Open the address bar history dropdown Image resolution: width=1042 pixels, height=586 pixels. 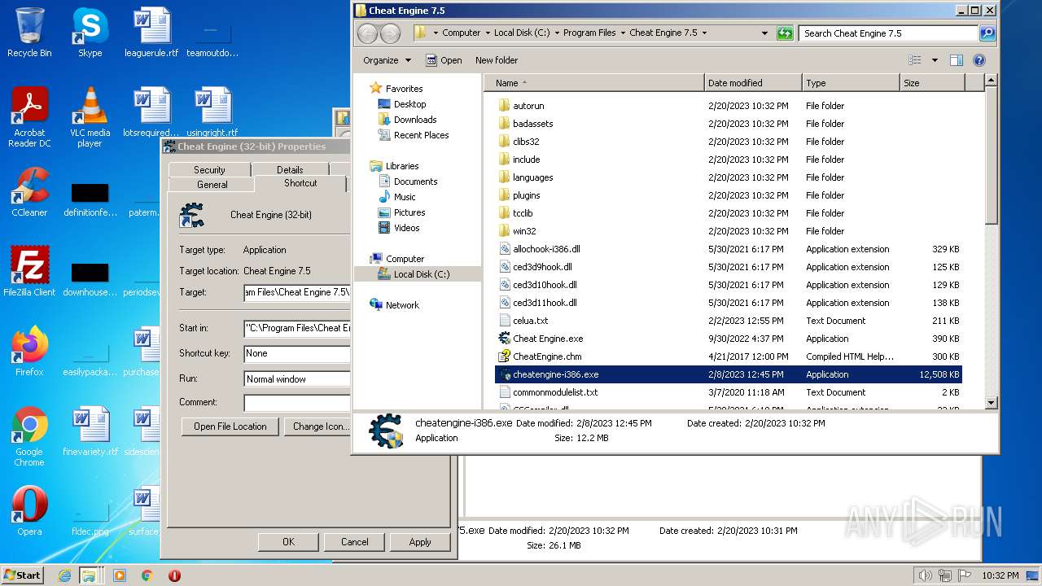[x=764, y=33]
